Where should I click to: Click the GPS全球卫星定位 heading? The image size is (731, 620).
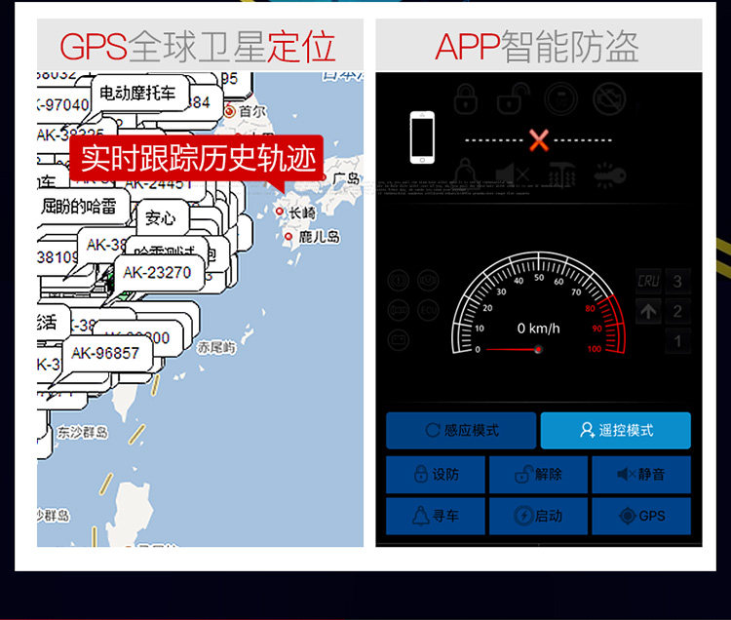point(198,46)
